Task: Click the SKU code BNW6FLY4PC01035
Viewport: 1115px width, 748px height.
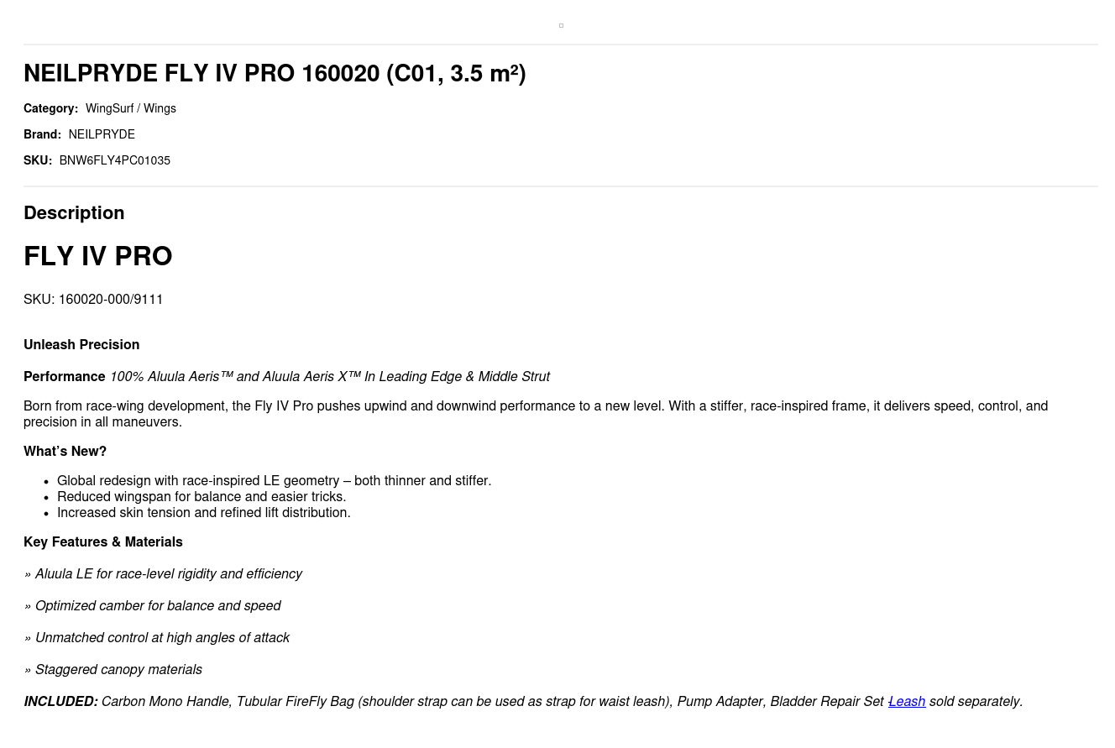Action: point(114,161)
